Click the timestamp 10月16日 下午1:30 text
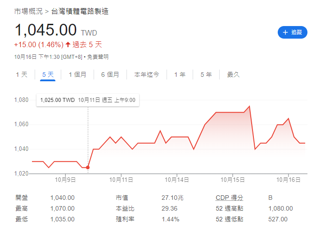Image resolution: width=325 pixels, height=229 pixels. pyautogui.click(x=37, y=57)
